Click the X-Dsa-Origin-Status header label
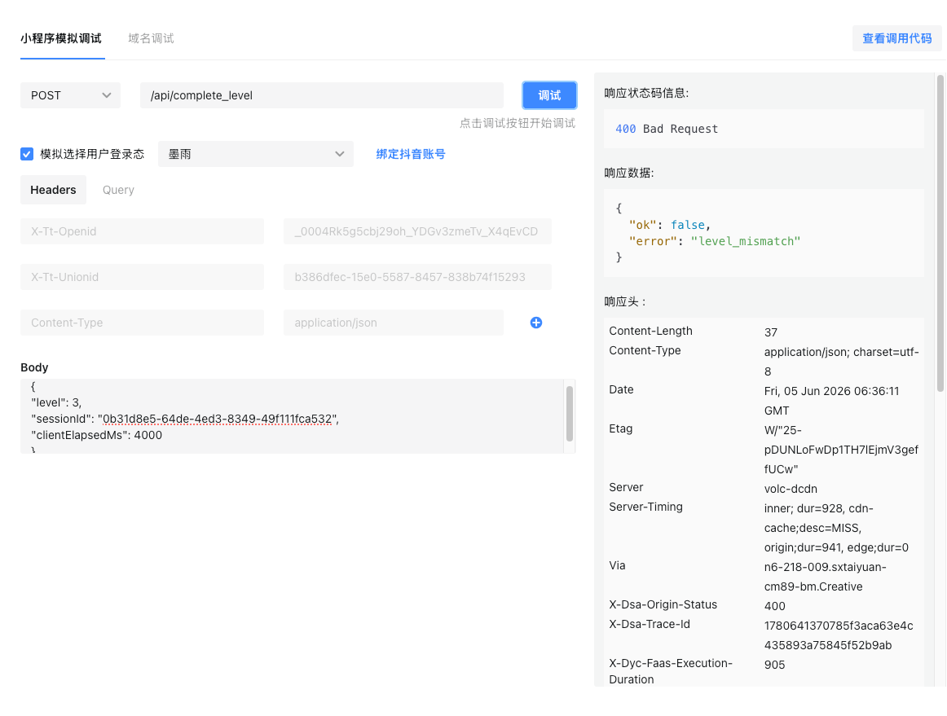Viewport: 947px width, 716px height. (663, 604)
